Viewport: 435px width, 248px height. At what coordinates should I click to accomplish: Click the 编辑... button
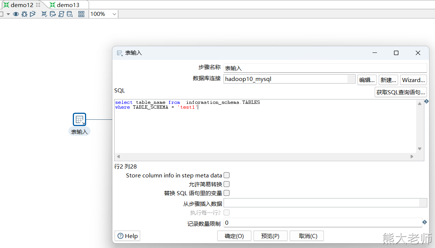[x=367, y=80]
